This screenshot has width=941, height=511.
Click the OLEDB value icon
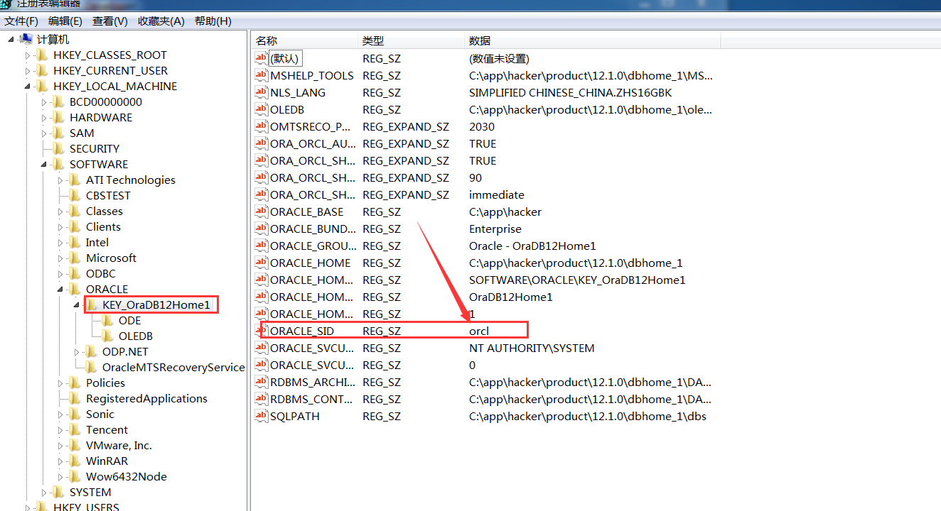(262, 109)
